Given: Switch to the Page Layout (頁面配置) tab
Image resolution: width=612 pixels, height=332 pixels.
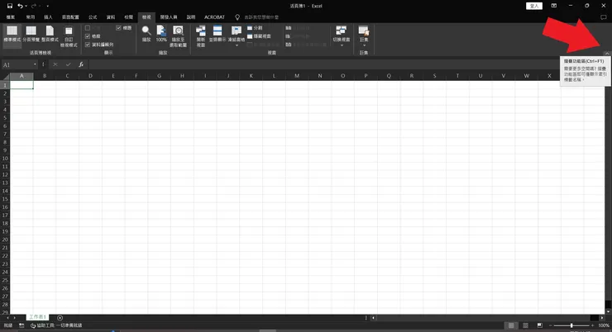Looking at the screenshot, I should (x=70, y=17).
